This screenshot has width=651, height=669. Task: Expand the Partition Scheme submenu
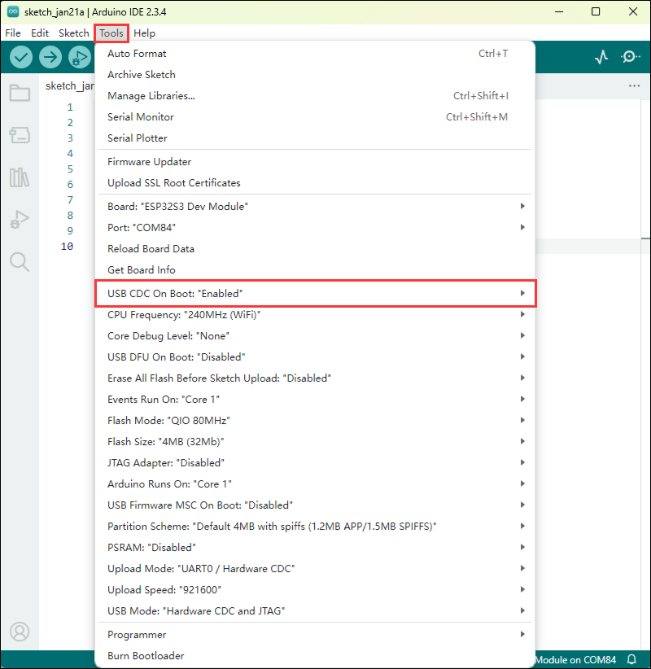(x=315, y=527)
